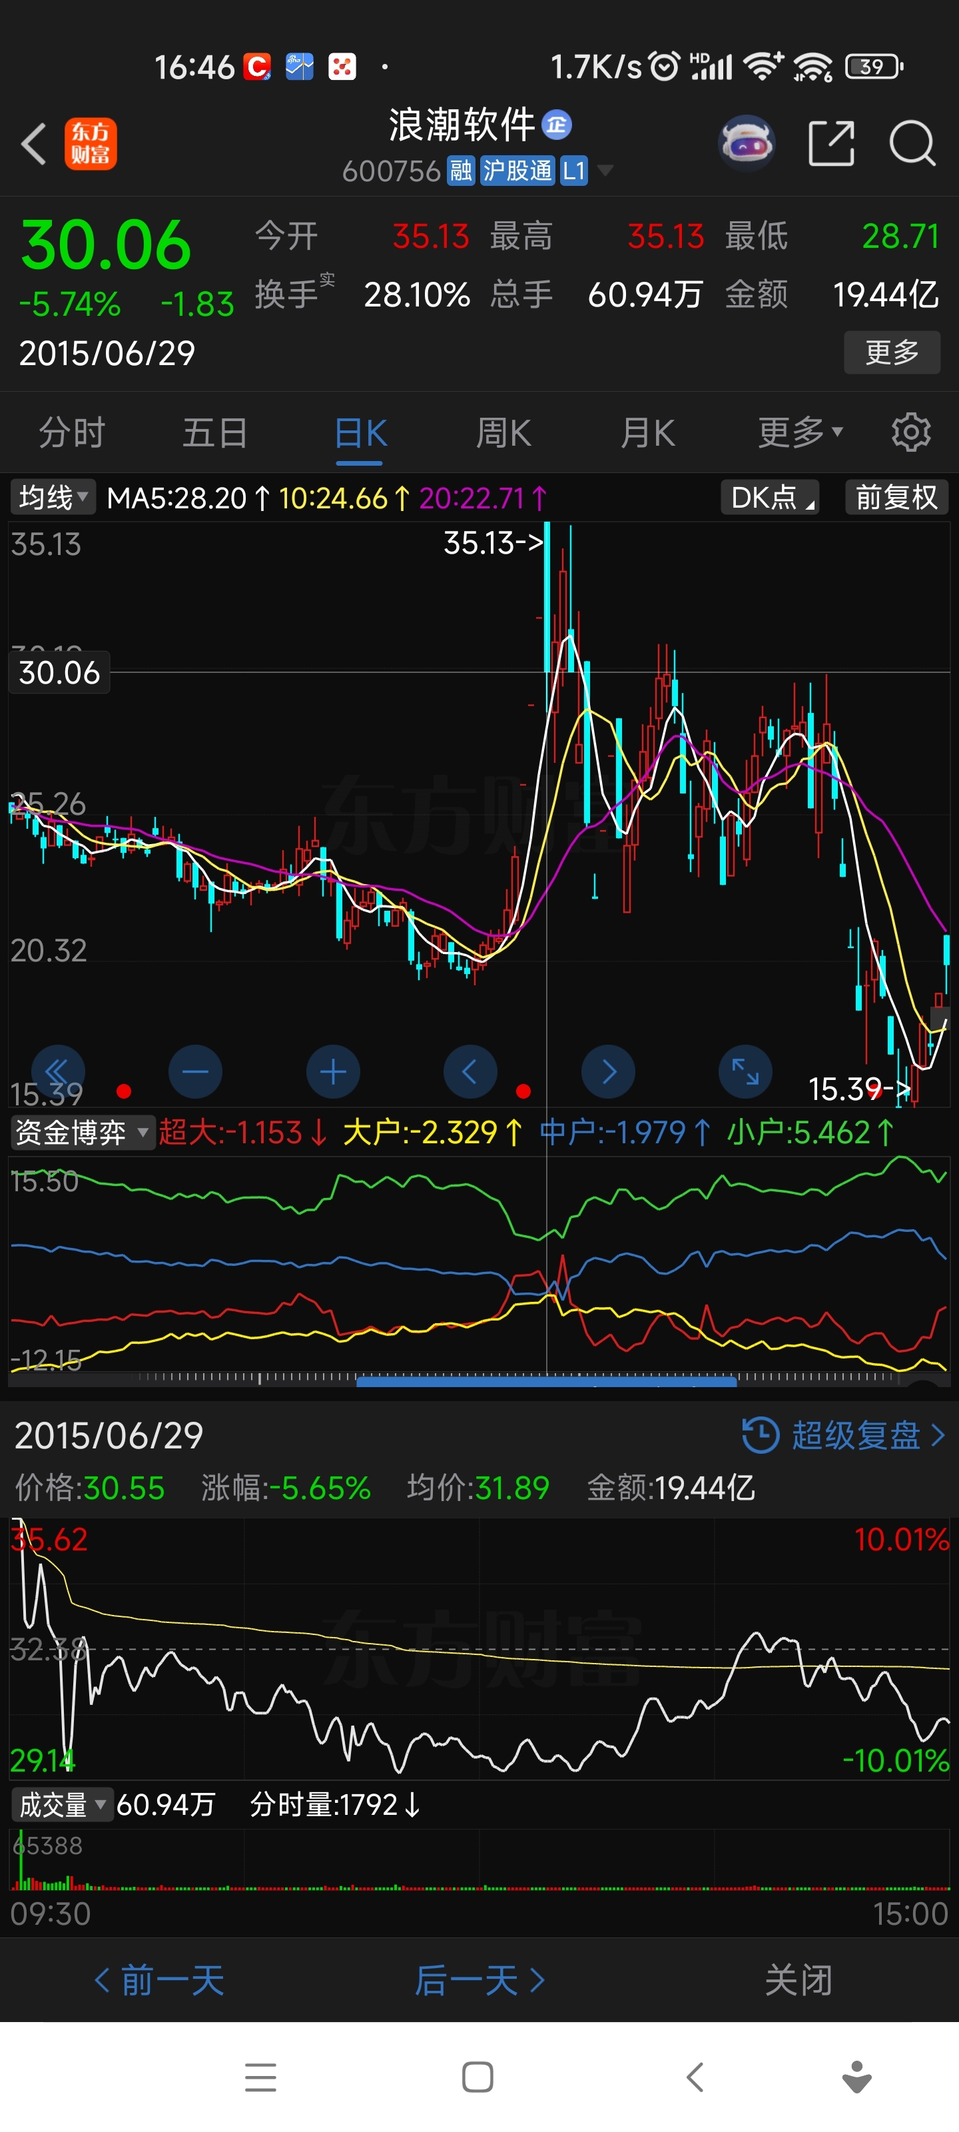959x2132 pixels.
Task: Open the 成交量 indicator dropdown
Action: [x=63, y=1804]
